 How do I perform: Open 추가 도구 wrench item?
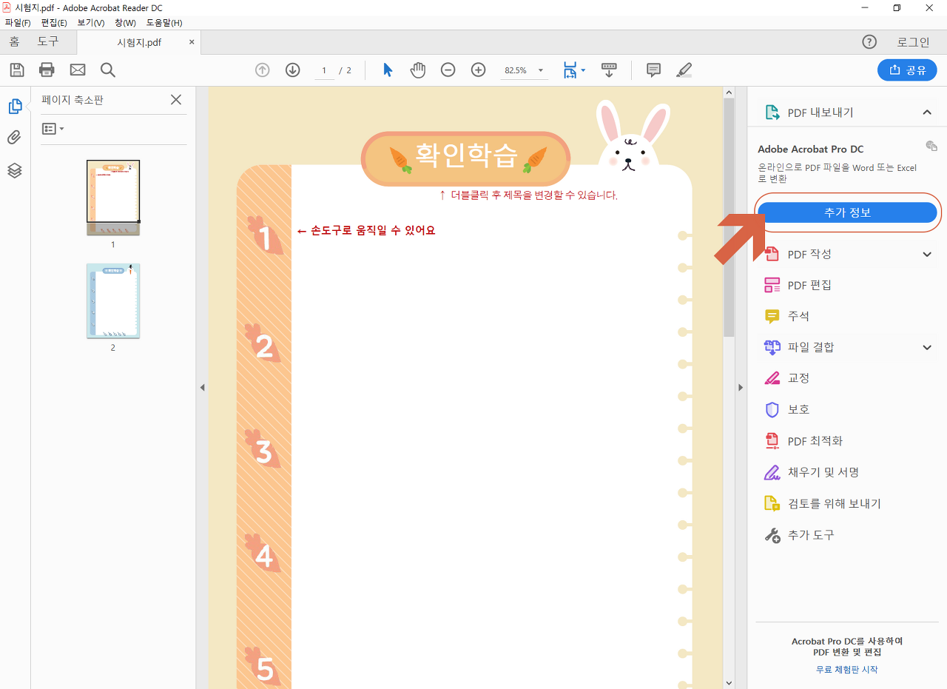click(x=800, y=535)
